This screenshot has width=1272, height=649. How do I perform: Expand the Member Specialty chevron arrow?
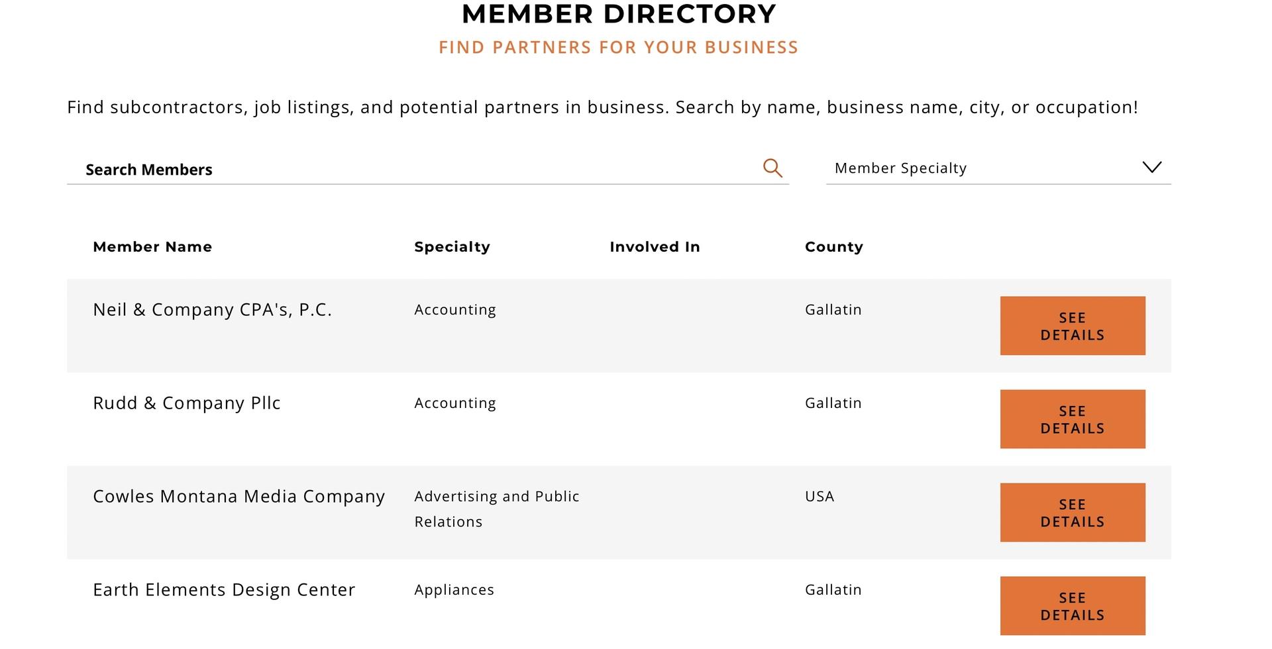point(1152,167)
